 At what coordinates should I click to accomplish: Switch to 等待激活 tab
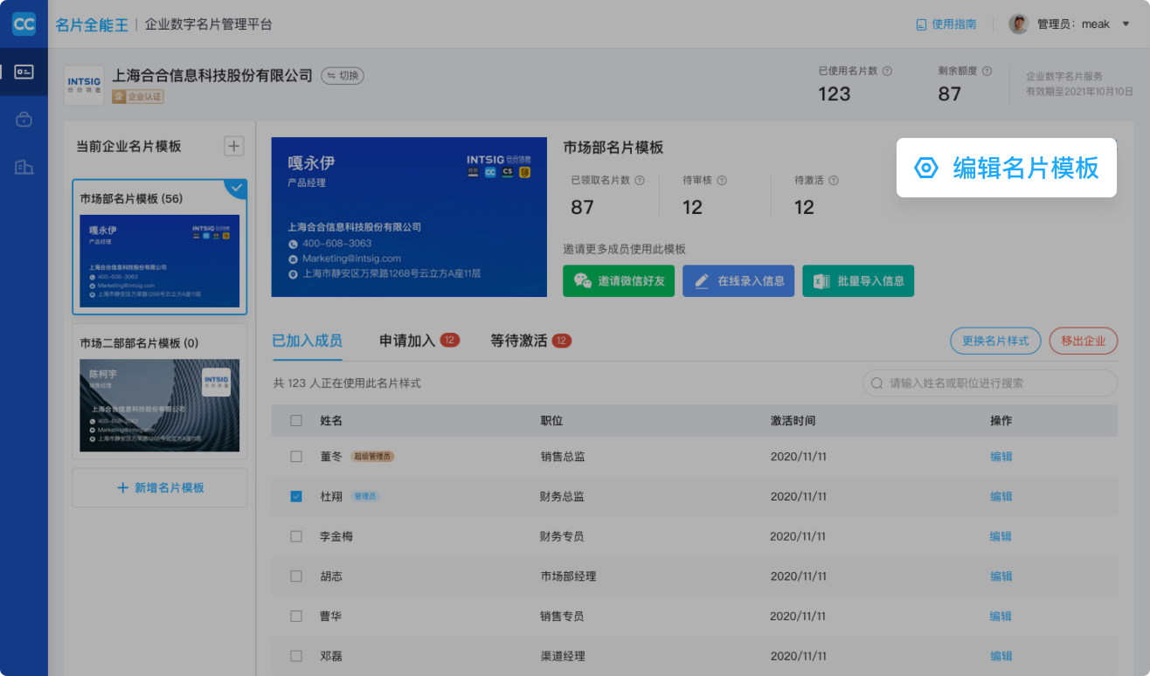(x=519, y=341)
